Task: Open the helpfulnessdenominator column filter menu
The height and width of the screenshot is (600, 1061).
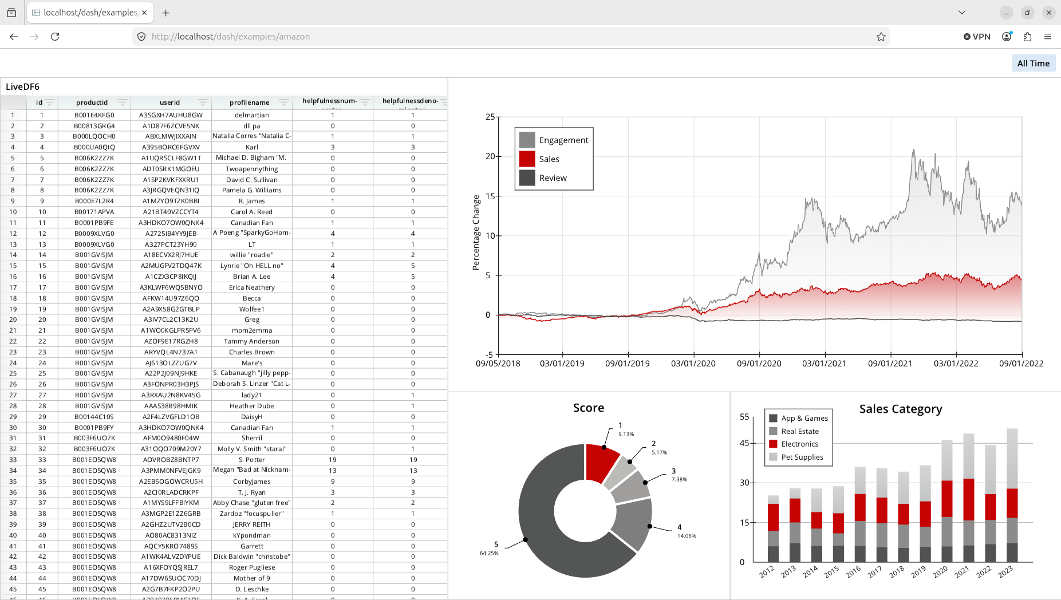Action: tap(443, 102)
